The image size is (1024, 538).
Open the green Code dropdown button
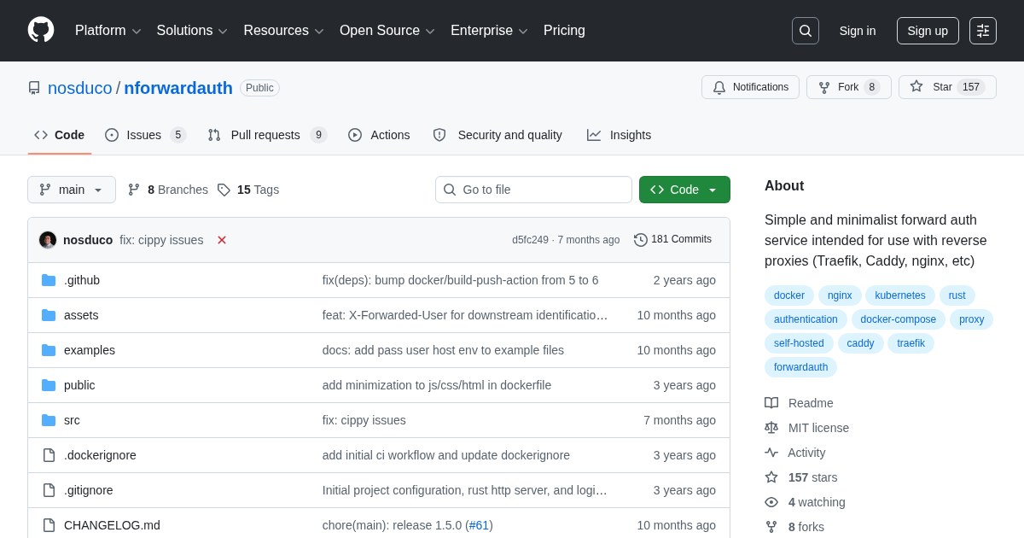[x=684, y=190]
